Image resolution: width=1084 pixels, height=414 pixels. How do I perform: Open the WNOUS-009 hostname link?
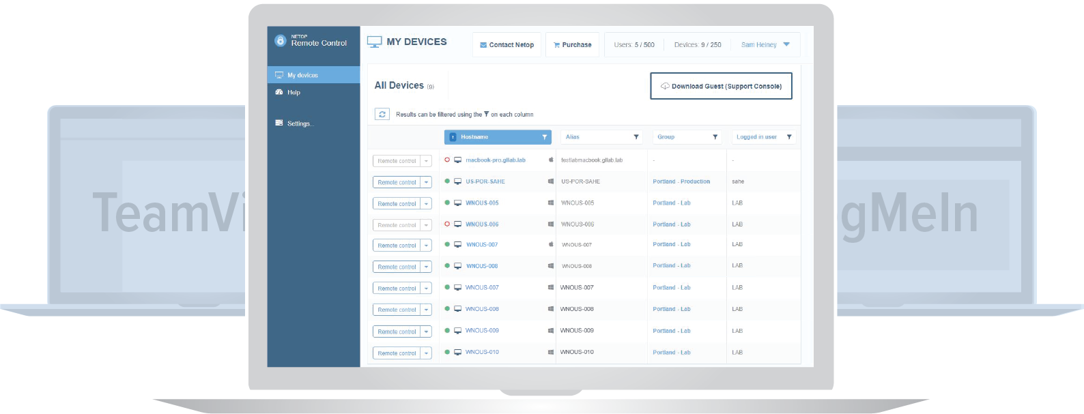482,331
